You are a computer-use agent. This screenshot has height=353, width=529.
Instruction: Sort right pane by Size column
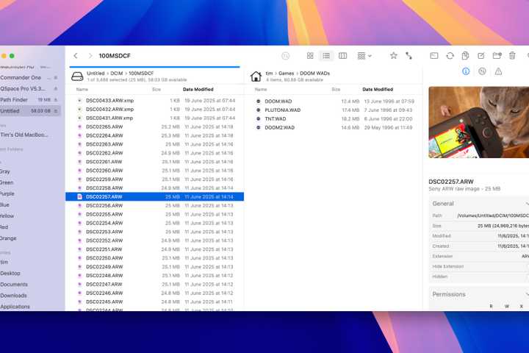336,90
